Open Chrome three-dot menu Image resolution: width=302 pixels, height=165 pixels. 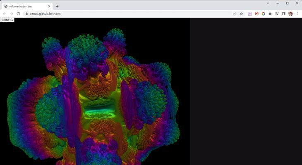pyautogui.click(x=297, y=14)
